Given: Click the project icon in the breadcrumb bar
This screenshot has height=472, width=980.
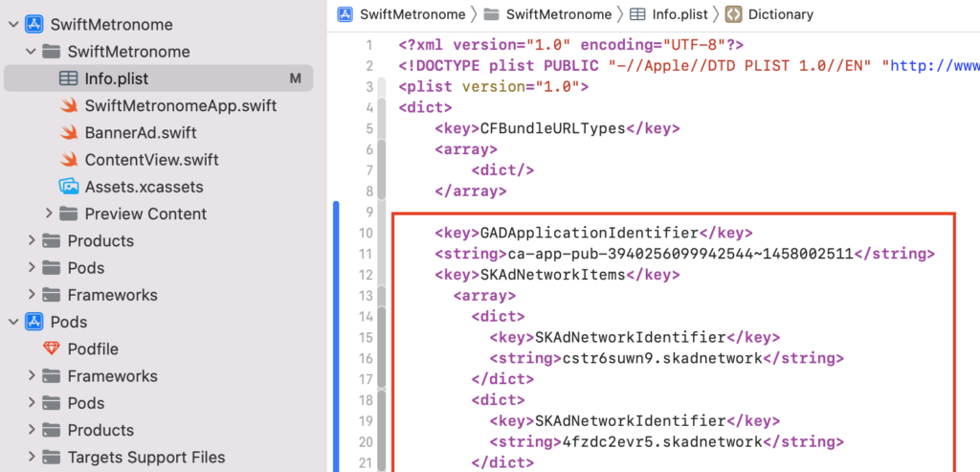Looking at the screenshot, I should click(x=345, y=14).
